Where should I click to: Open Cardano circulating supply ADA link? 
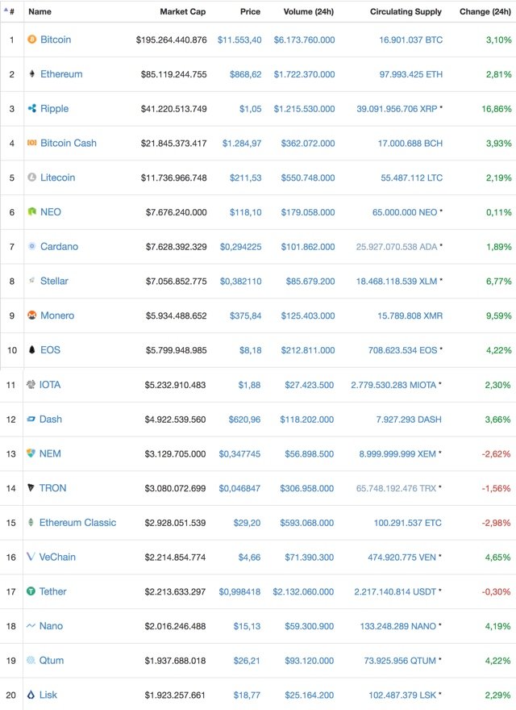(x=397, y=247)
